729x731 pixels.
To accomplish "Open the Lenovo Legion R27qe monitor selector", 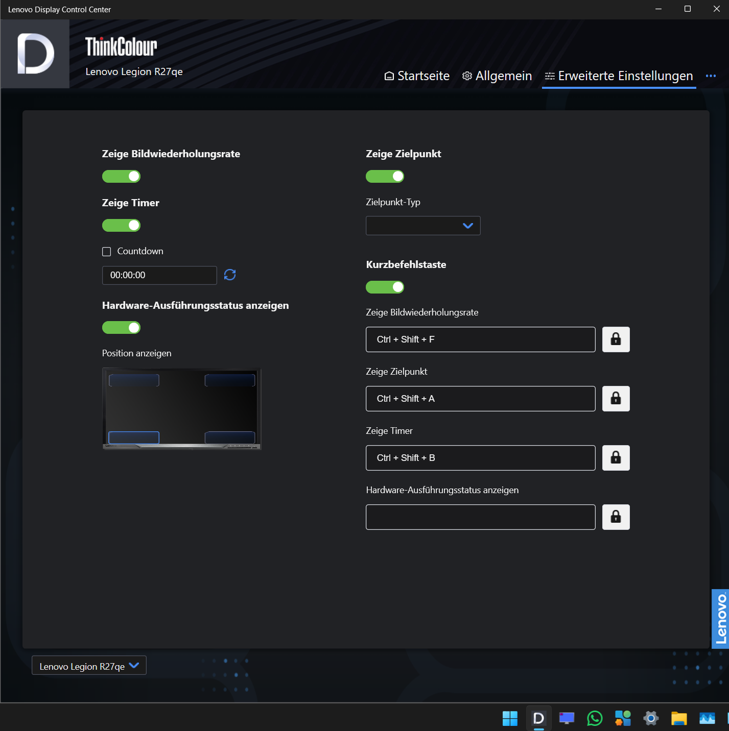I will [89, 666].
